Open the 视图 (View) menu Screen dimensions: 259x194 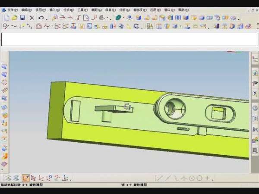(x=41, y=9)
